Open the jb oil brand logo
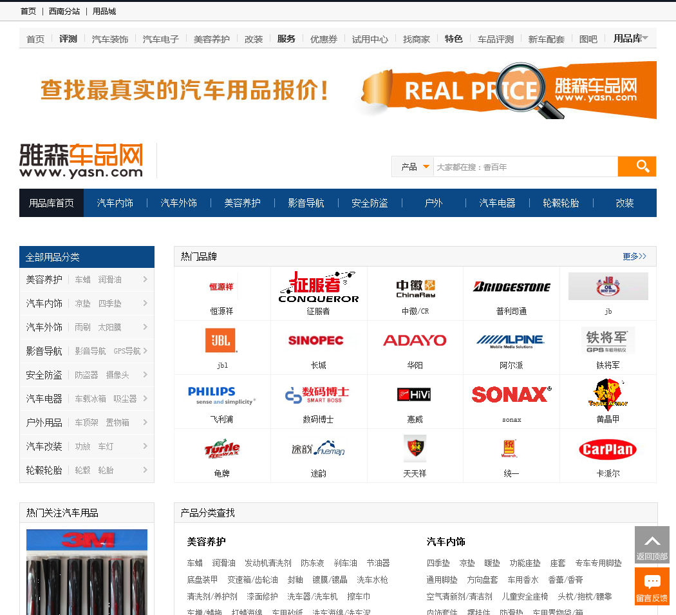 pos(608,286)
